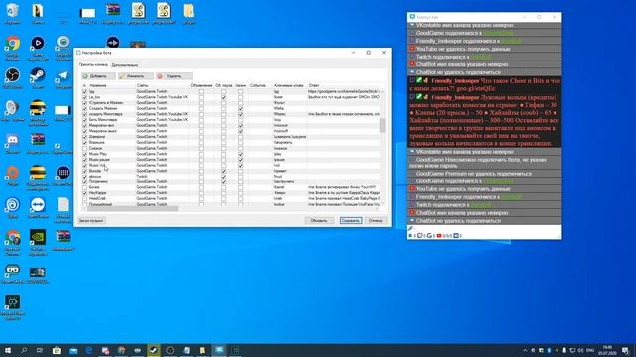Uncheck Админ for the Music Play row
636x357 pixels.
point(240,154)
